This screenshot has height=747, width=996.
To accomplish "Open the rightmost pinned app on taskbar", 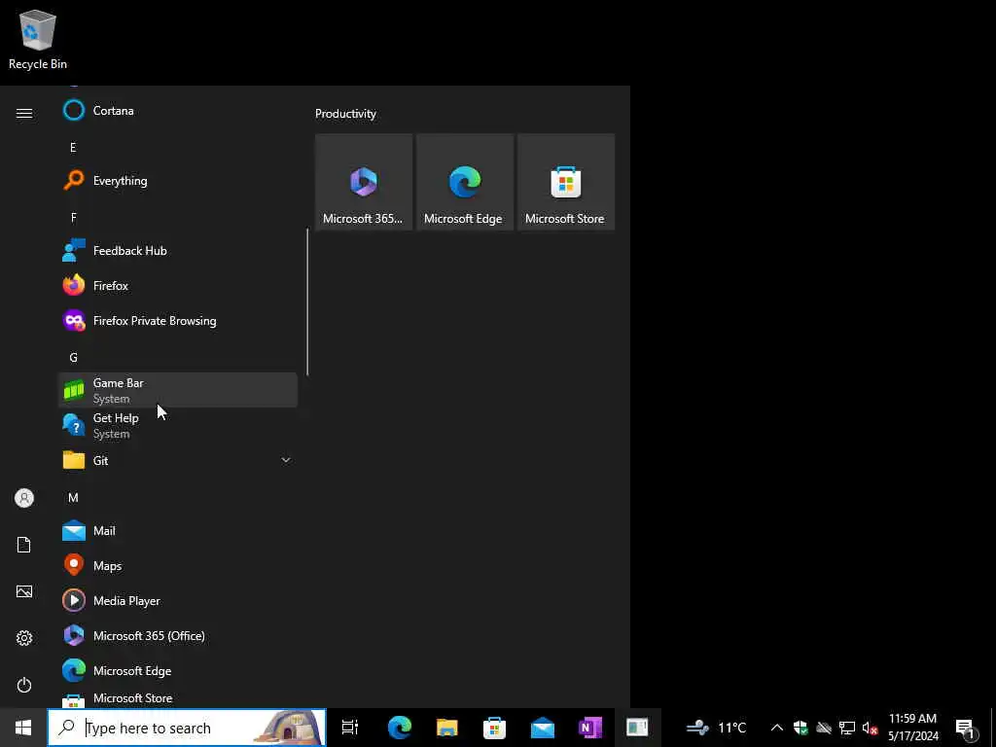I will (637, 728).
